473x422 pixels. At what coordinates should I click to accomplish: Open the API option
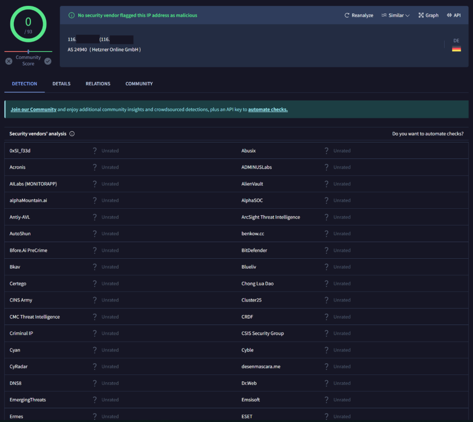coord(454,15)
